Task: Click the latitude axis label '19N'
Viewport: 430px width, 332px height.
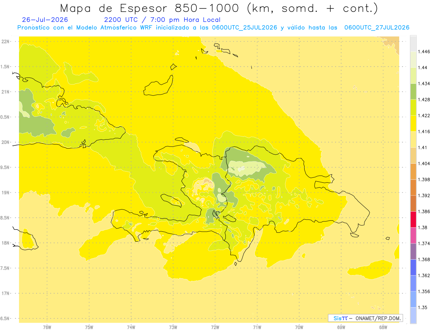Action: [6, 193]
